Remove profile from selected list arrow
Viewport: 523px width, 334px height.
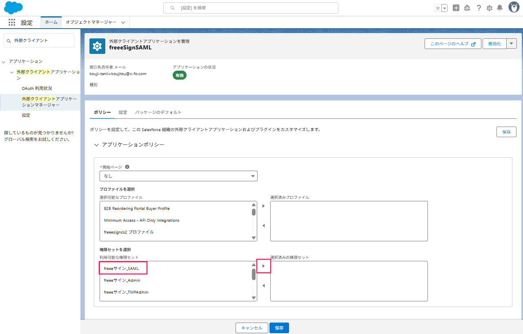(x=263, y=225)
